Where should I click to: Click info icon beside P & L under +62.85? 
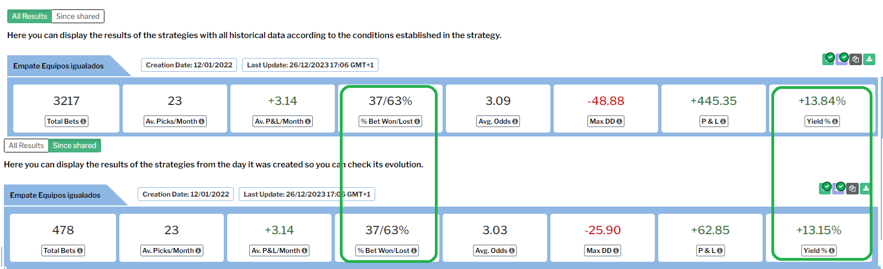point(719,251)
